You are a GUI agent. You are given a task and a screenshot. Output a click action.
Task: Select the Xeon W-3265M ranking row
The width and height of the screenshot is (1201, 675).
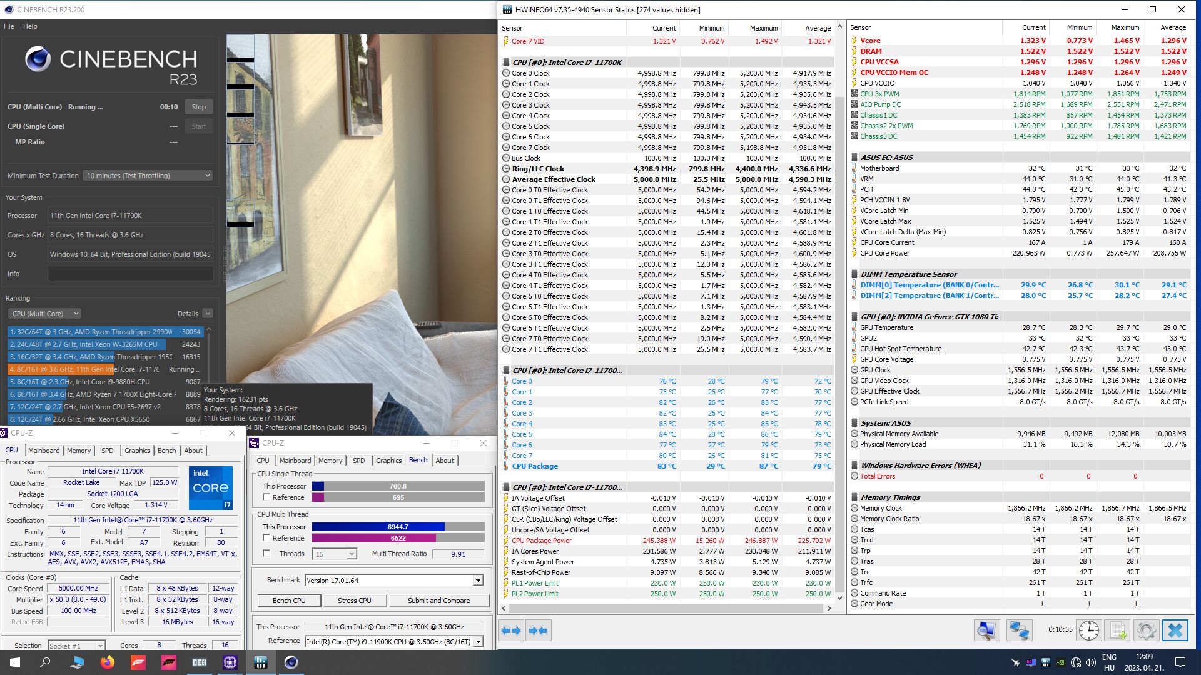coord(105,344)
